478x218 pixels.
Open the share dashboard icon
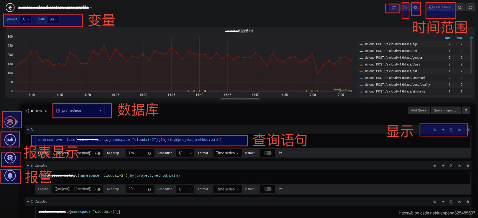point(394,7)
